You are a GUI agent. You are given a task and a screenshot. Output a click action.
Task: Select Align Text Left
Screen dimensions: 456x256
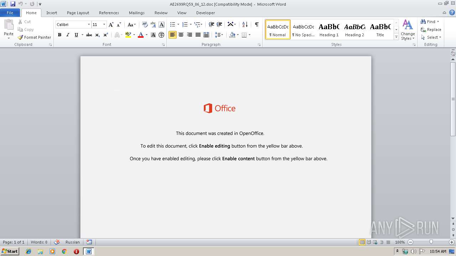tap(172, 35)
